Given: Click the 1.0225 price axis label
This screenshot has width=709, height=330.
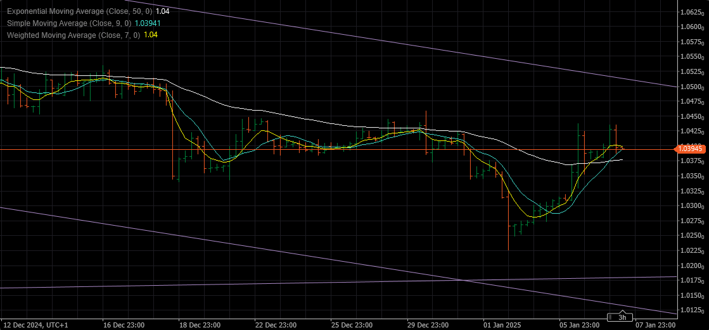Looking at the screenshot, I should (693, 250).
